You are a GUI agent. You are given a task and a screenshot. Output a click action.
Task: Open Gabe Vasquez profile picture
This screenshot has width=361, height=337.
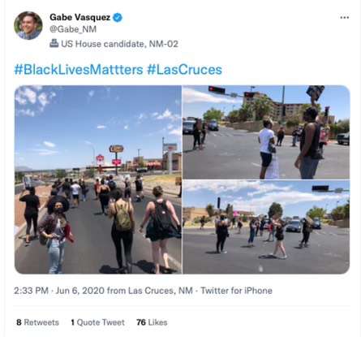(x=28, y=25)
